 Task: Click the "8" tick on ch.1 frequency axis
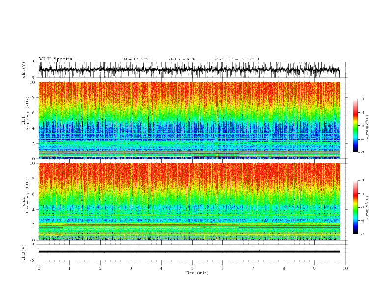34,97
